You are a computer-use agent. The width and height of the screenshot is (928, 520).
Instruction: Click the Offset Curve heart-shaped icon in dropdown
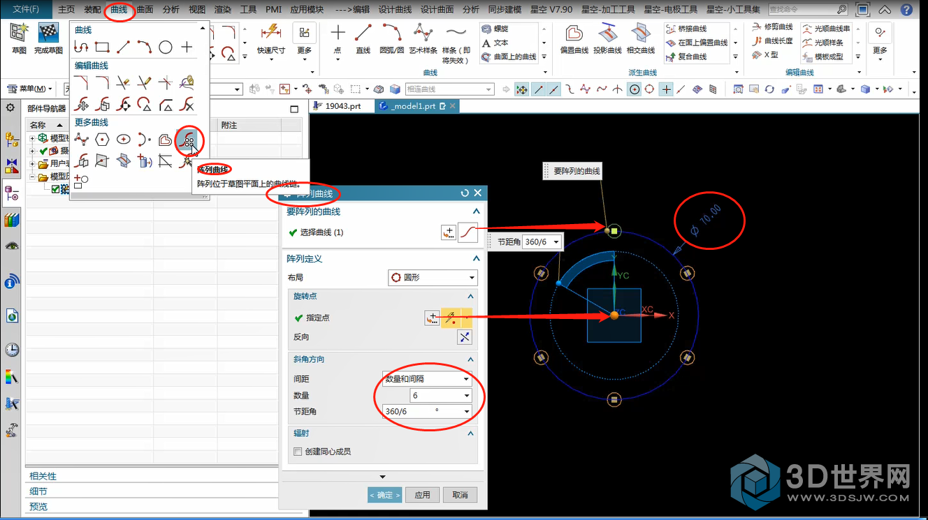pyautogui.click(x=166, y=140)
